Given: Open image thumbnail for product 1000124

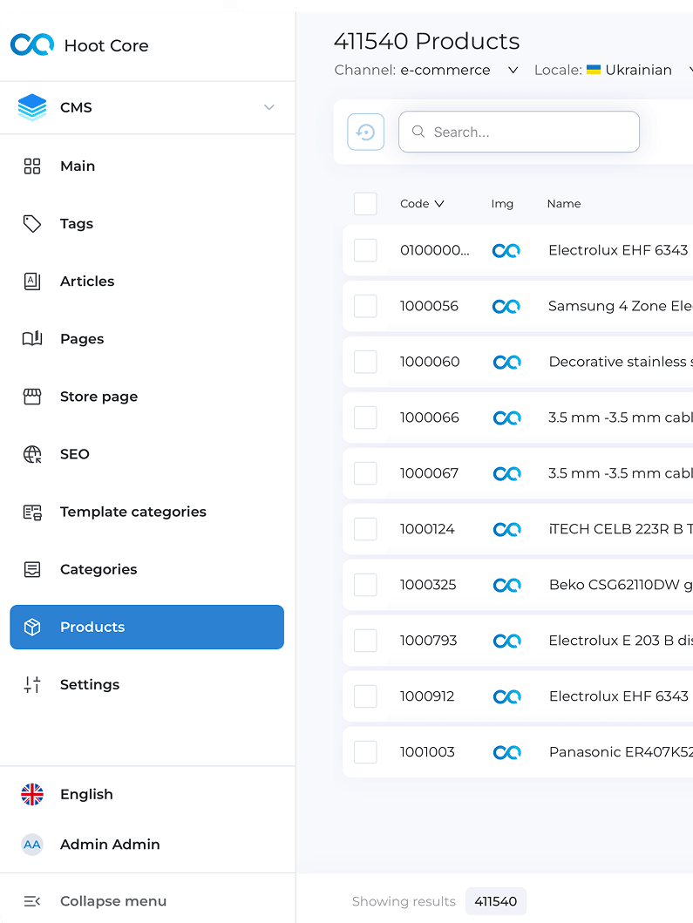Looking at the screenshot, I should click(x=506, y=529).
